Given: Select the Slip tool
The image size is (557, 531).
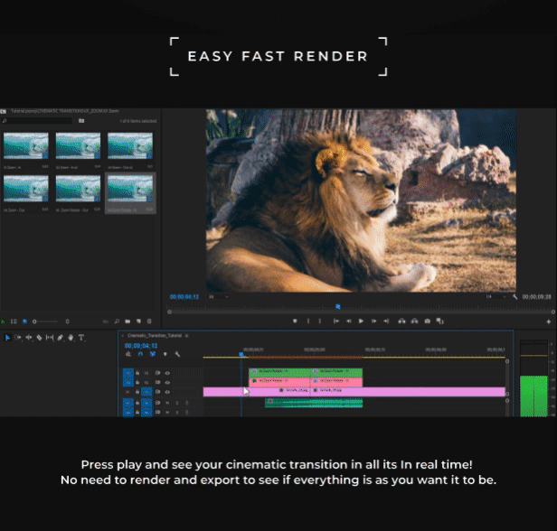Looking at the screenshot, I should coord(50,338).
